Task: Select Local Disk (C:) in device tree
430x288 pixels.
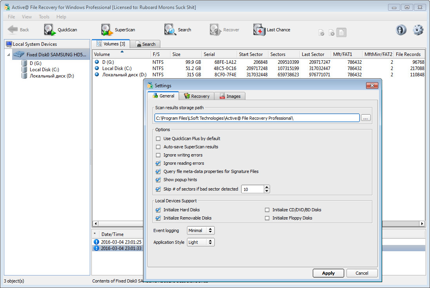Action: click(x=44, y=70)
